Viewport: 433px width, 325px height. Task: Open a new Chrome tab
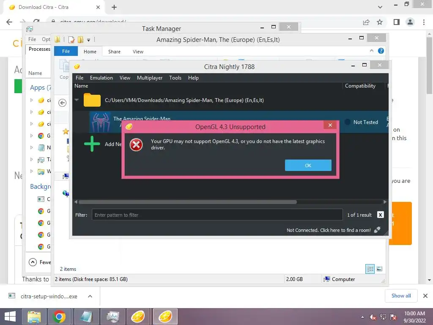114,7
